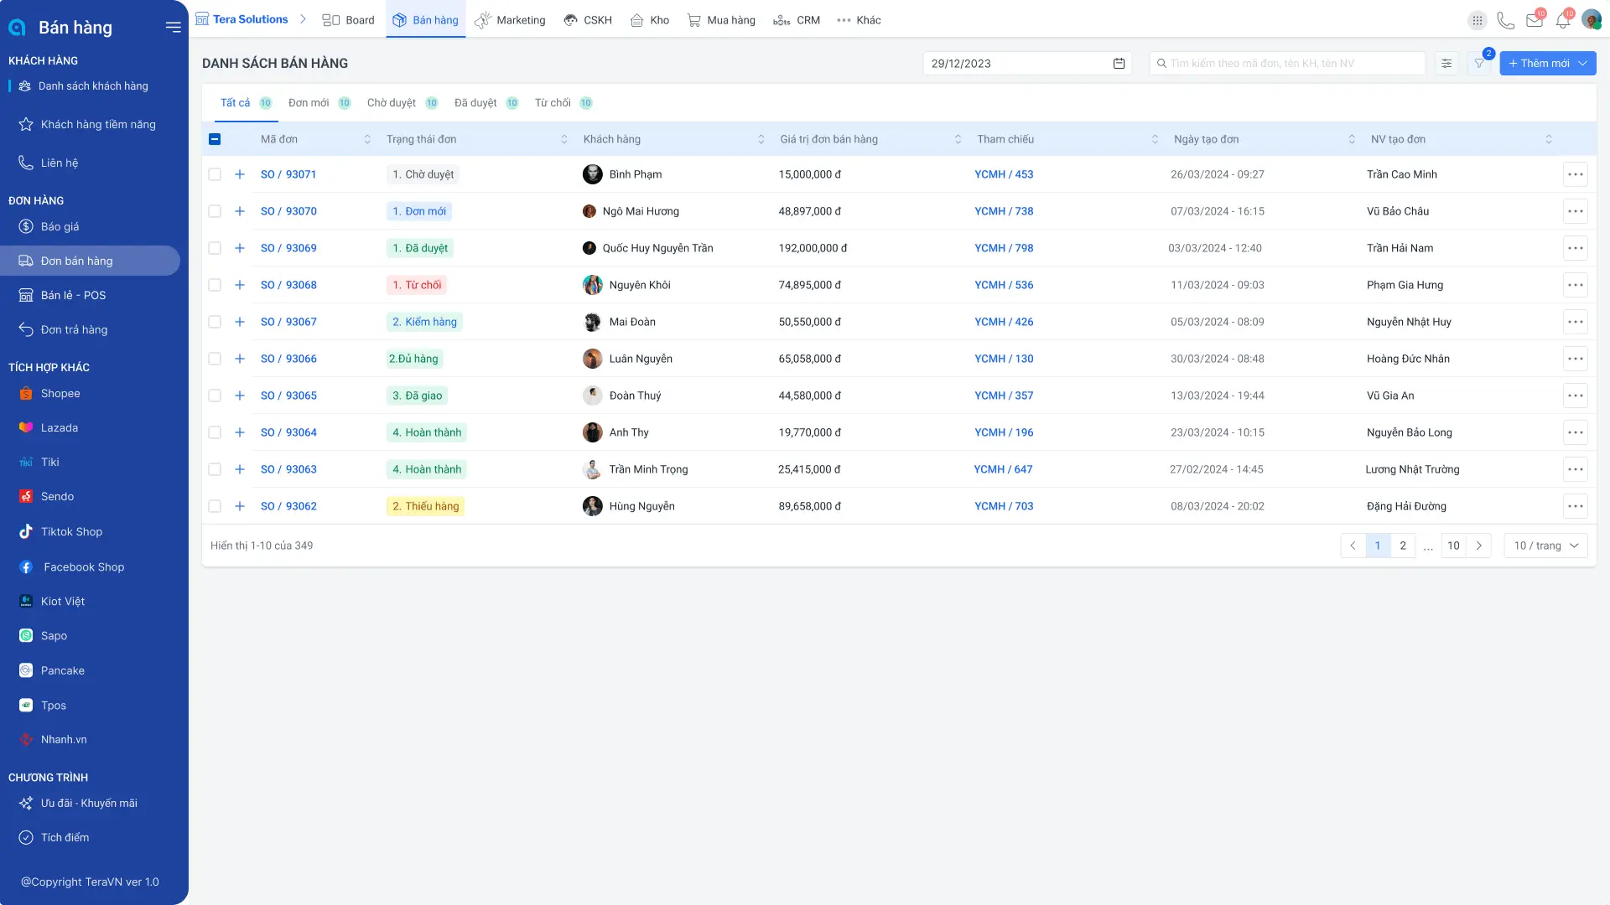Open Nhanh.vn integration in sidebar

64,739
